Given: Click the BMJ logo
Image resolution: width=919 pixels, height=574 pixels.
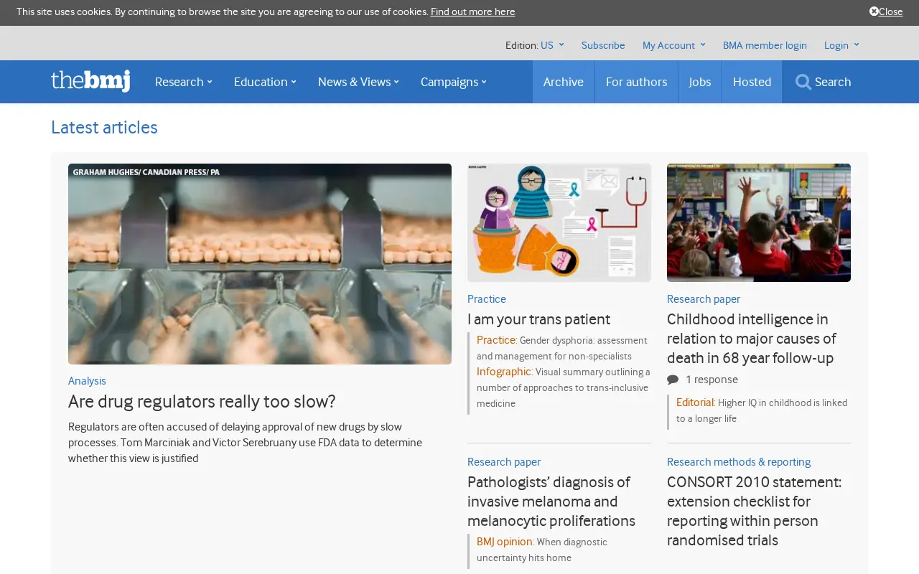Looking at the screenshot, I should click(90, 81).
